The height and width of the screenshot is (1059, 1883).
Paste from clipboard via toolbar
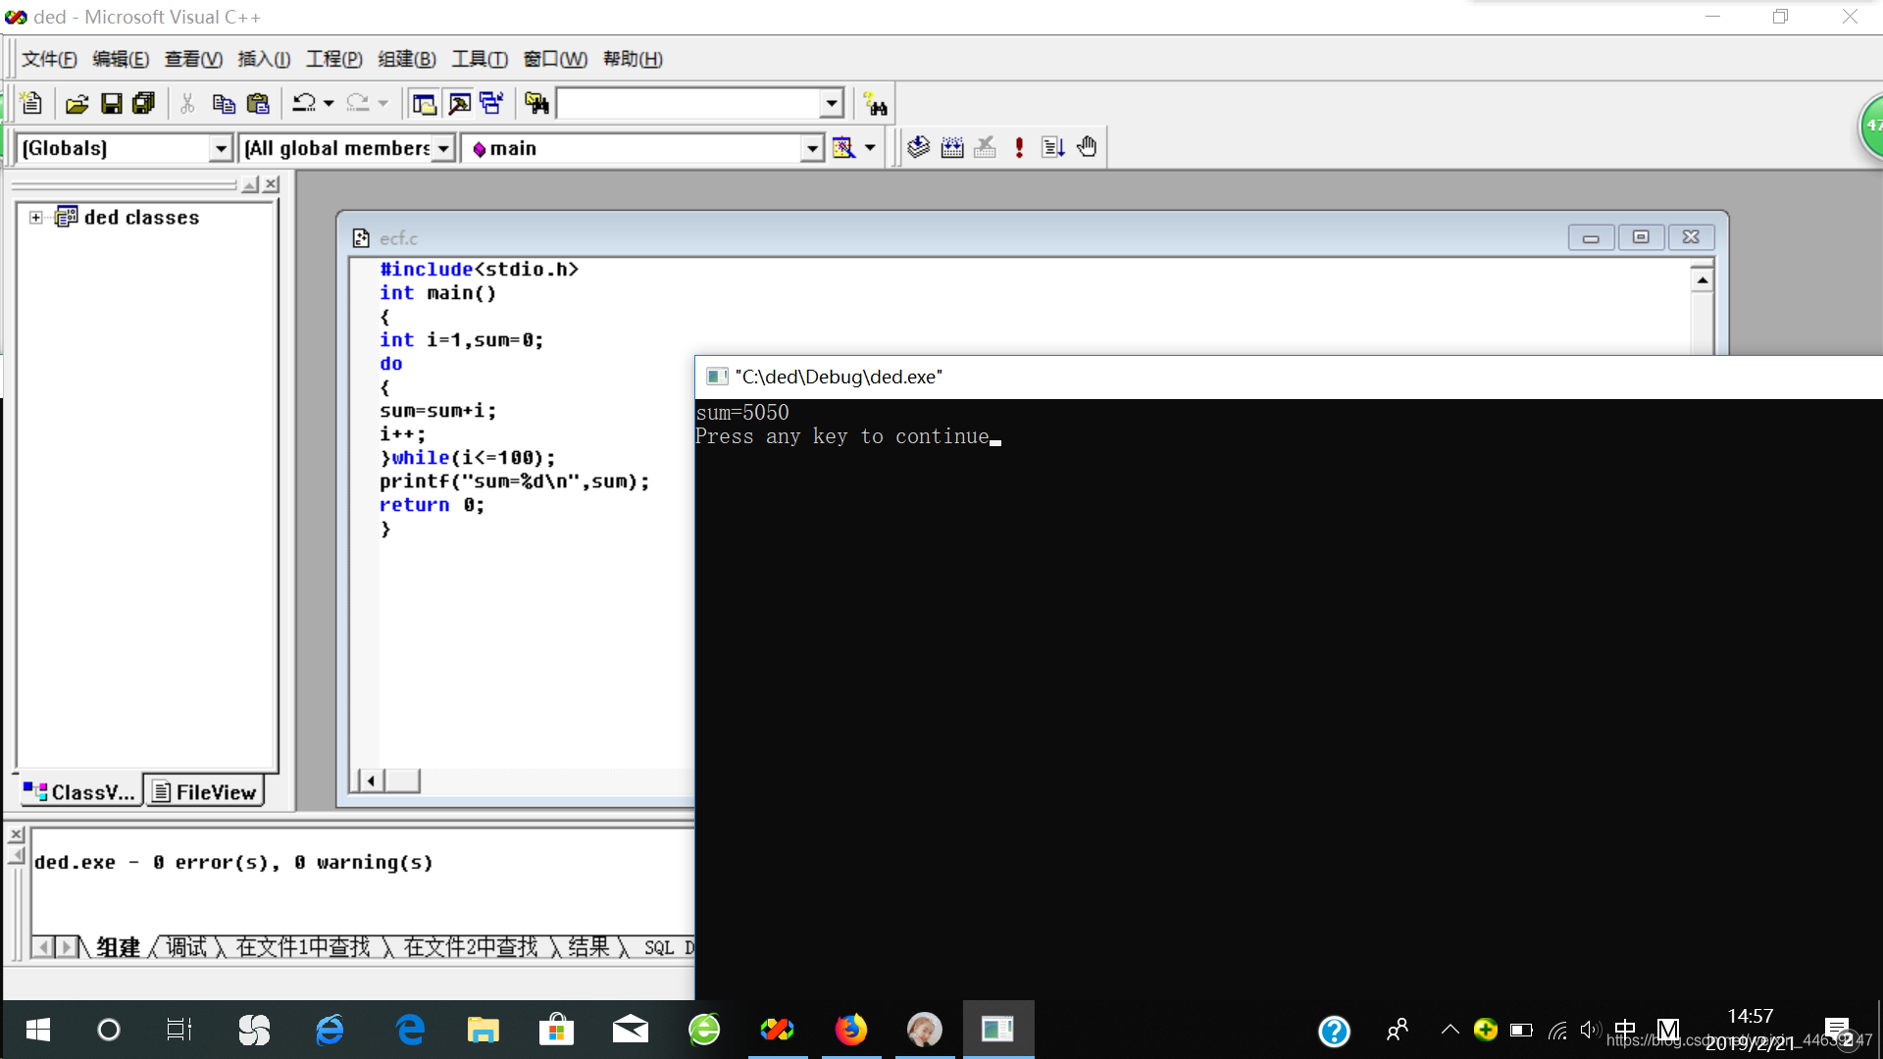point(258,103)
